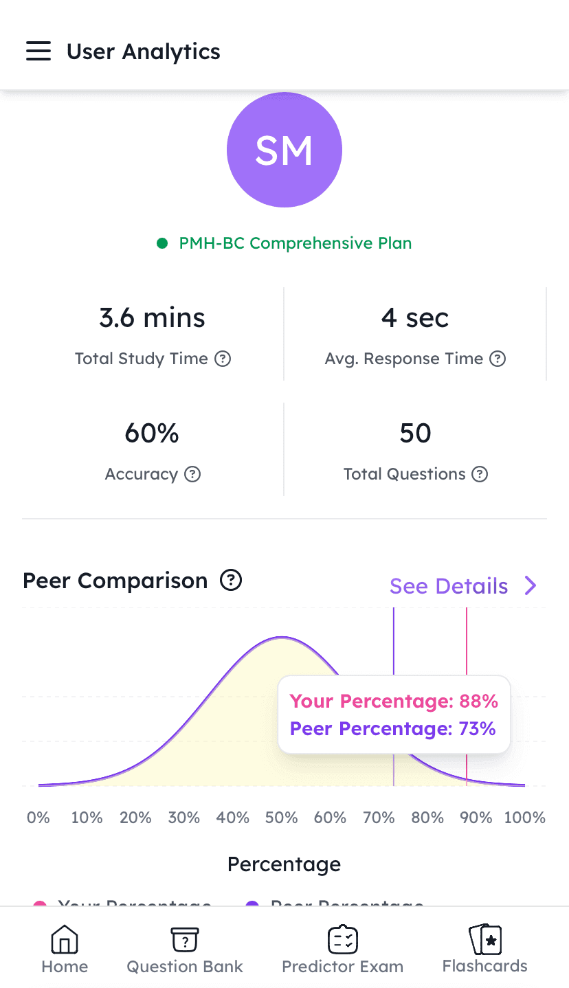This screenshot has width=569, height=988.
Task: Tap the Predictor Exam clipboard icon
Action: pos(342,940)
